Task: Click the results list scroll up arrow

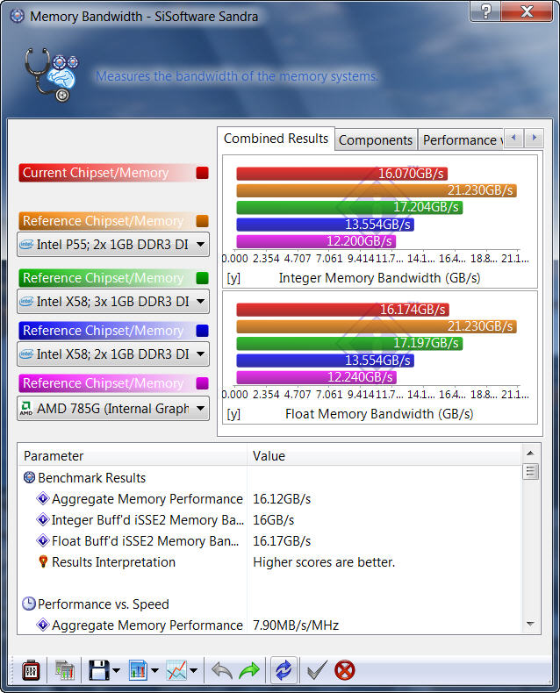Action: [530, 453]
